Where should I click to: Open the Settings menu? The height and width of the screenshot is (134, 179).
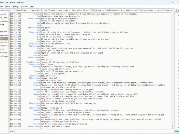(x=15, y=6)
